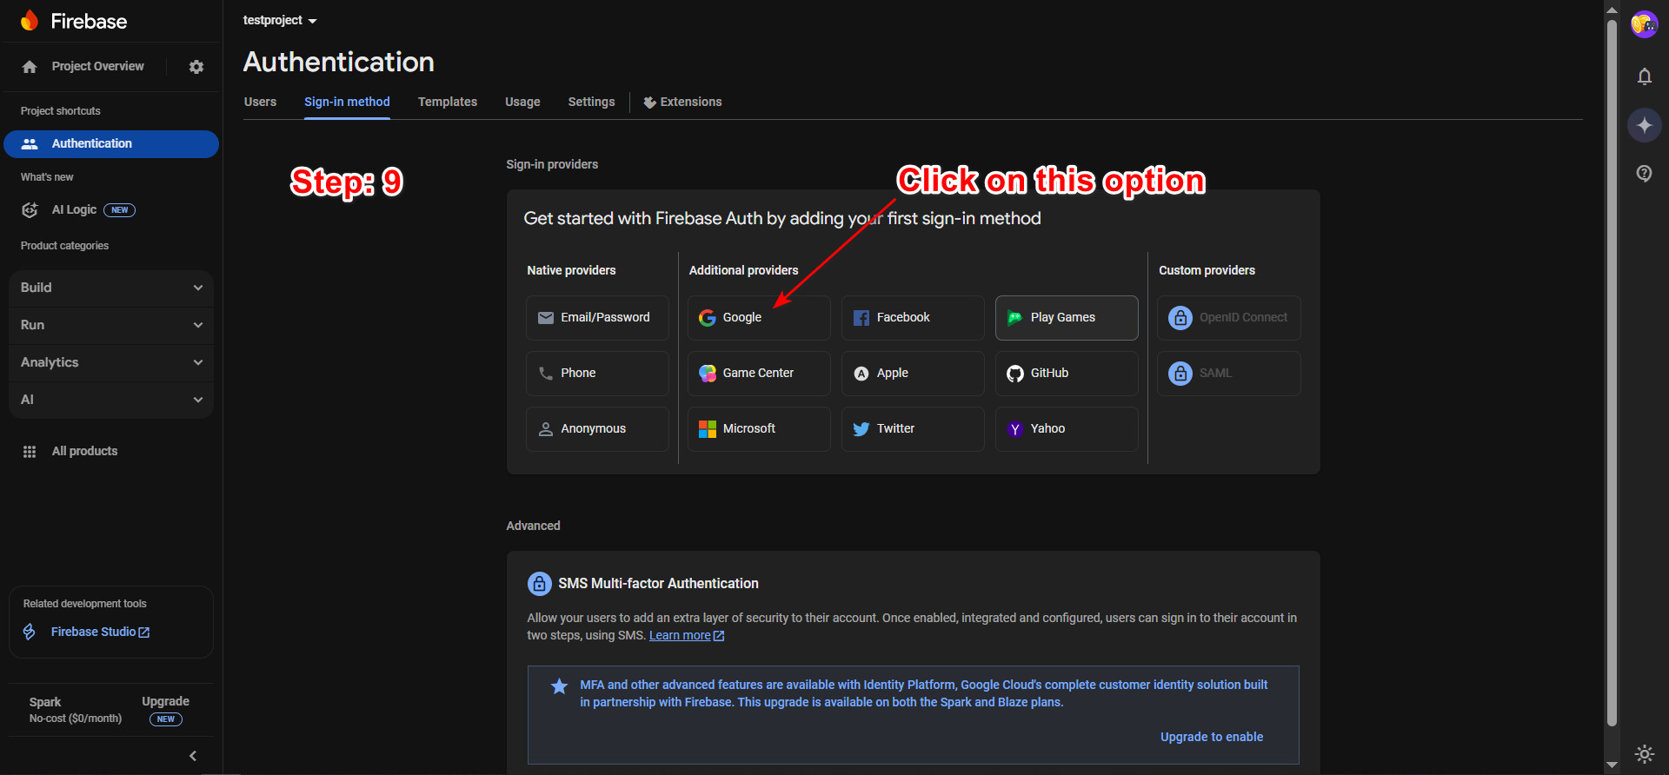Toggle the light/dark theme icon
The image size is (1669, 775).
(1644, 753)
